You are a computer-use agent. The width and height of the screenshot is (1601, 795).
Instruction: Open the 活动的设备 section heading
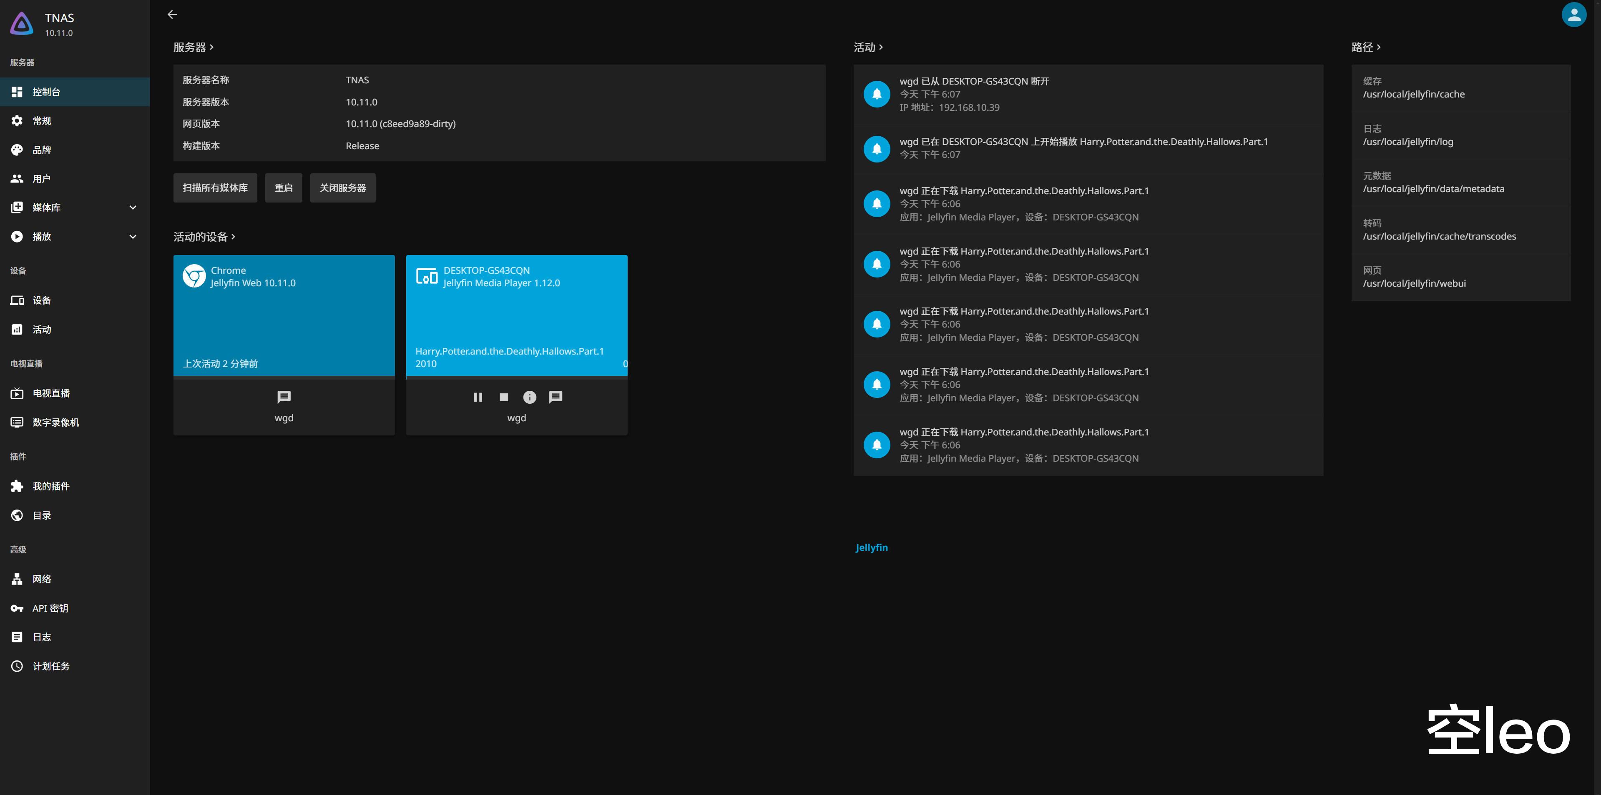(x=204, y=237)
